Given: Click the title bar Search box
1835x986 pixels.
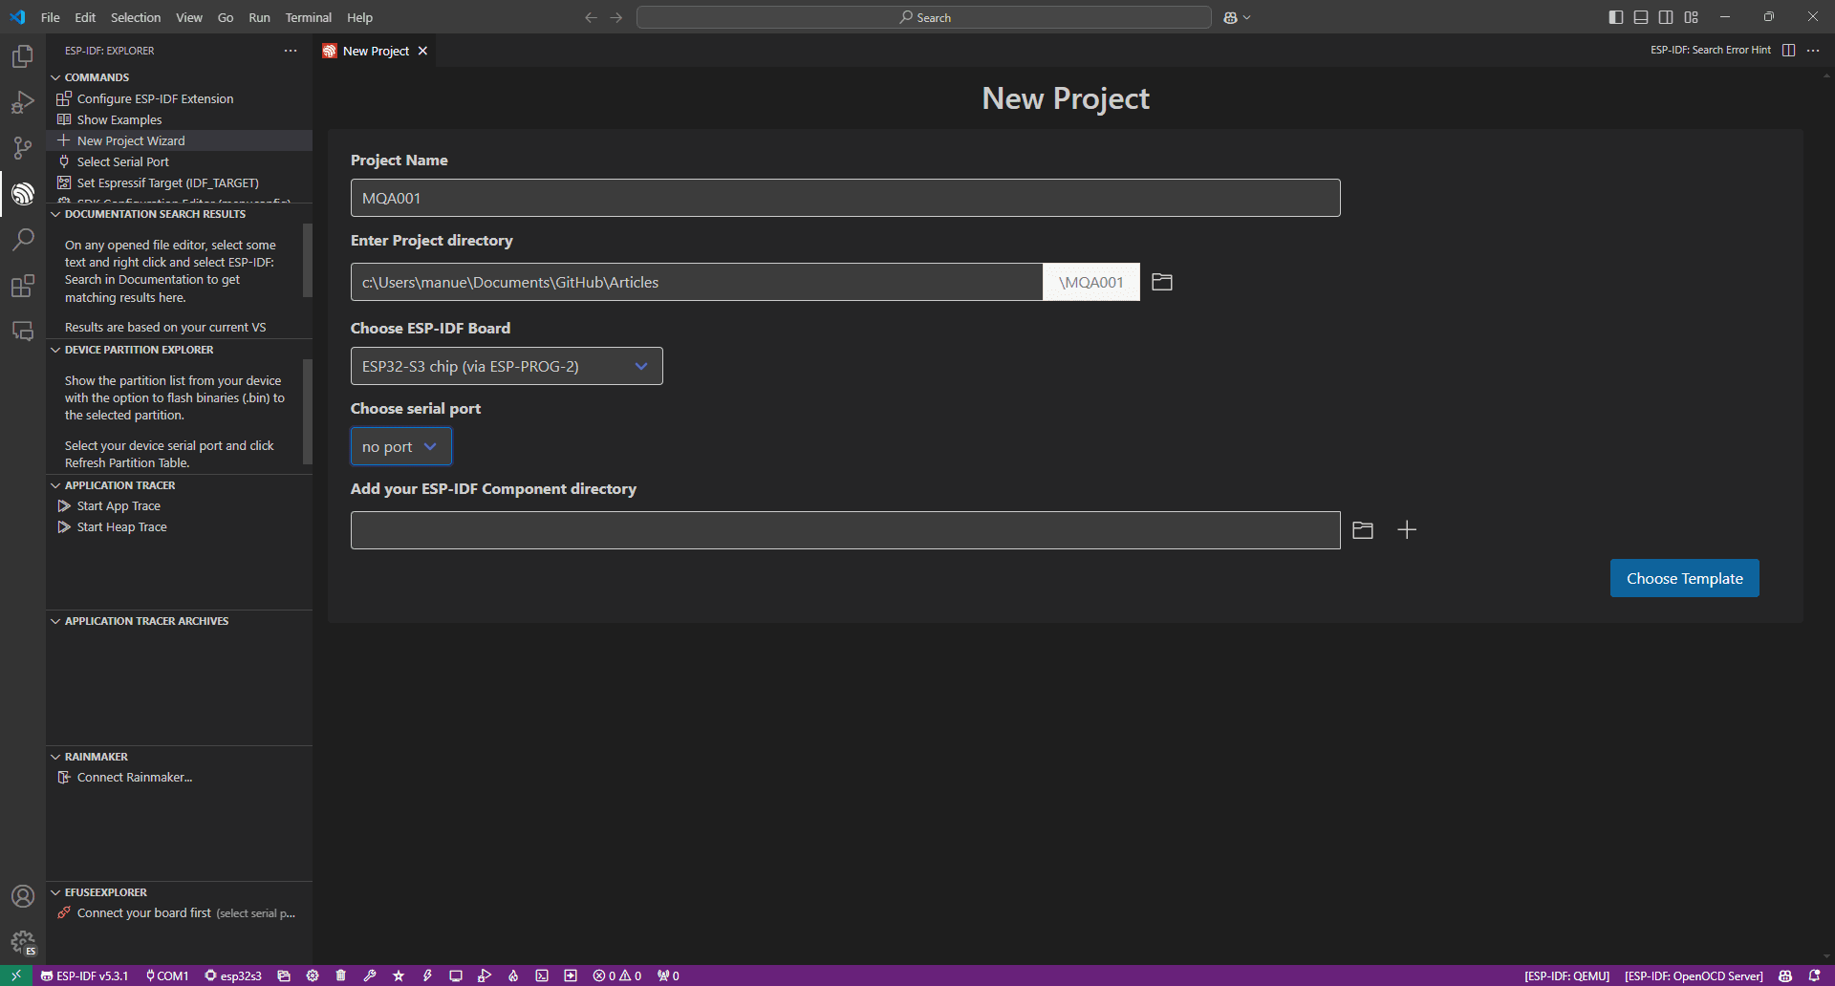Looking at the screenshot, I should [923, 17].
